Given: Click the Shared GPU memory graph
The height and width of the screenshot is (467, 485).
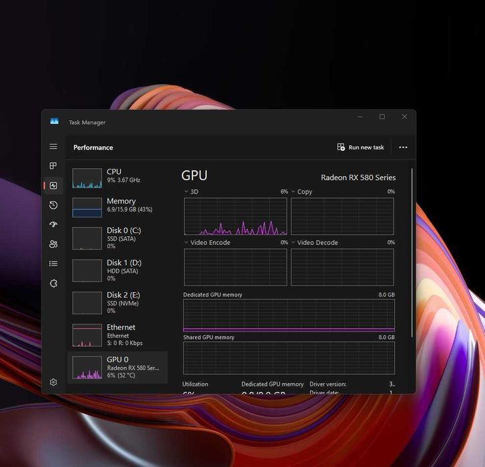Looking at the screenshot, I should (289, 358).
